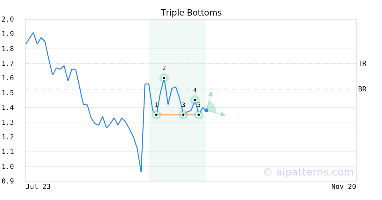This screenshot has height=200, width=382.
Task: Click the 1.5 y-axis label
Action: click(x=8, y=93)
